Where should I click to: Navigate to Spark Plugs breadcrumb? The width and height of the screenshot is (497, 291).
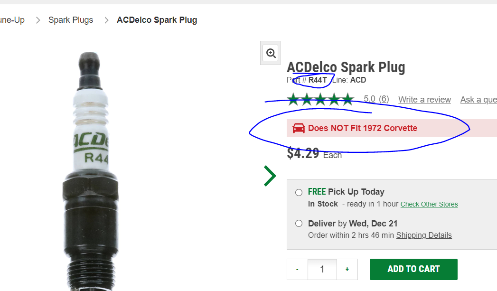pos(71,19)
